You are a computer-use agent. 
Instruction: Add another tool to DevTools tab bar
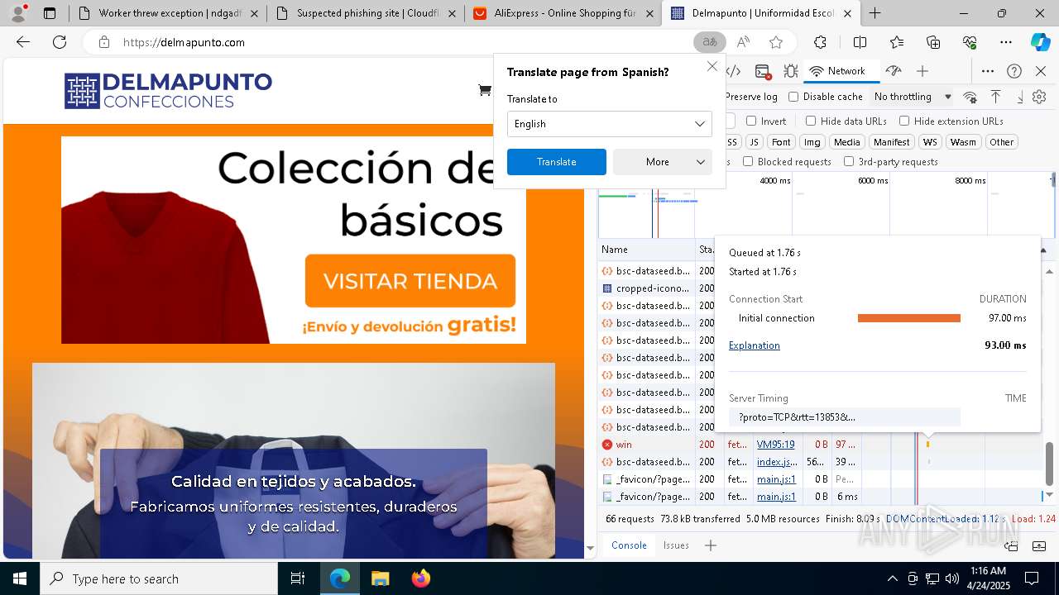(x=922, y=71)
